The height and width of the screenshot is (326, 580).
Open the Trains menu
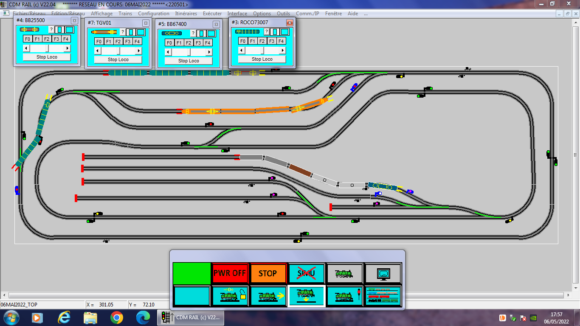pos(125,14)
